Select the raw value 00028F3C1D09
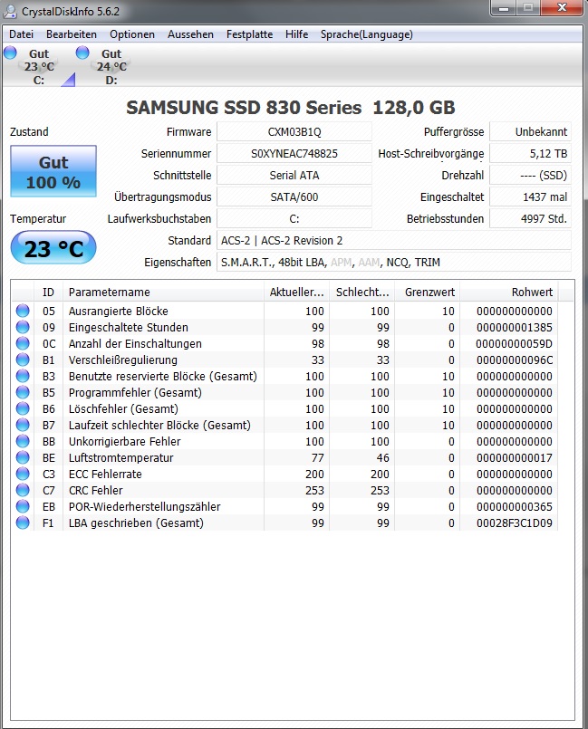This screenshot has width=588, height=729. [x=515, y=523]
